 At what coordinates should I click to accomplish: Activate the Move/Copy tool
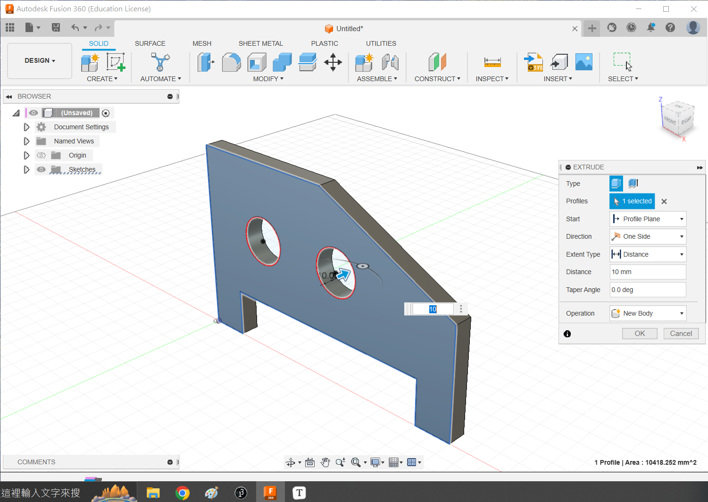[x=333, y=62]
